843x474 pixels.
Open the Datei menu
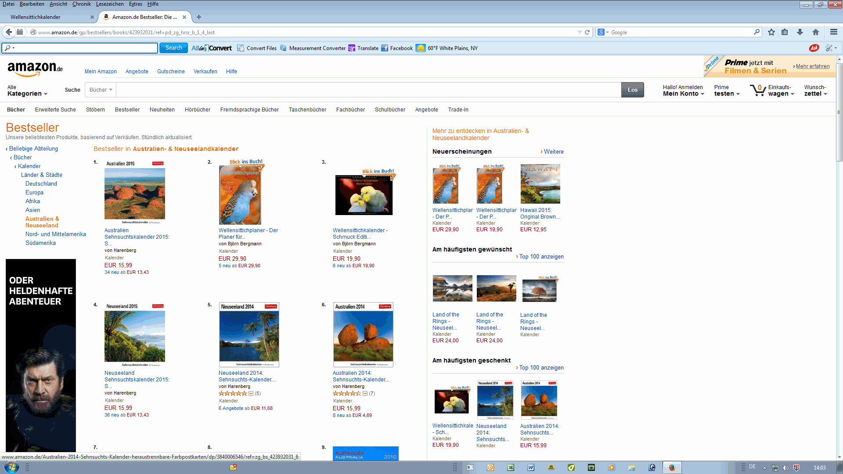click(x=8, y=4)
